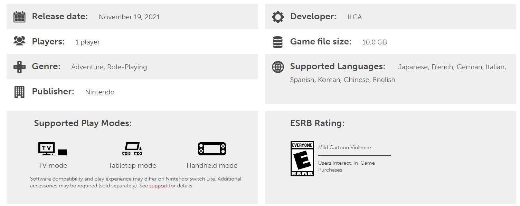Click the November 19, 2021 date text

click(x=129, y=17)
